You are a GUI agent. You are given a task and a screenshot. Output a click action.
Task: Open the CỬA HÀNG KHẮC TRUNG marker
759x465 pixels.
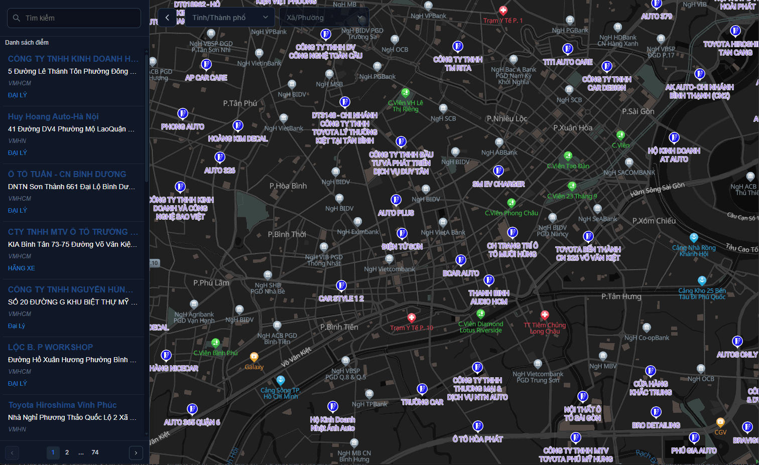[x=651, y=371]
